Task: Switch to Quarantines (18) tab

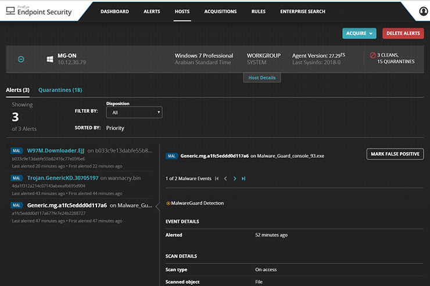Action: (60, 90)
